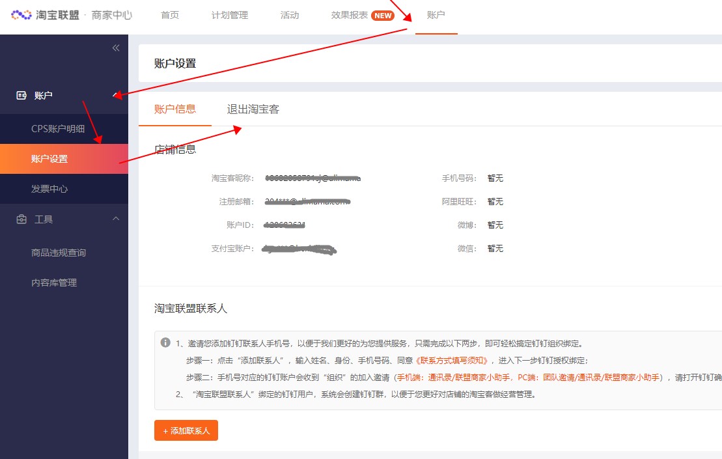Click the 阿里旺旺 暂无 value
The width and height of the screenshot is (722, 459).
pos(495,202)
